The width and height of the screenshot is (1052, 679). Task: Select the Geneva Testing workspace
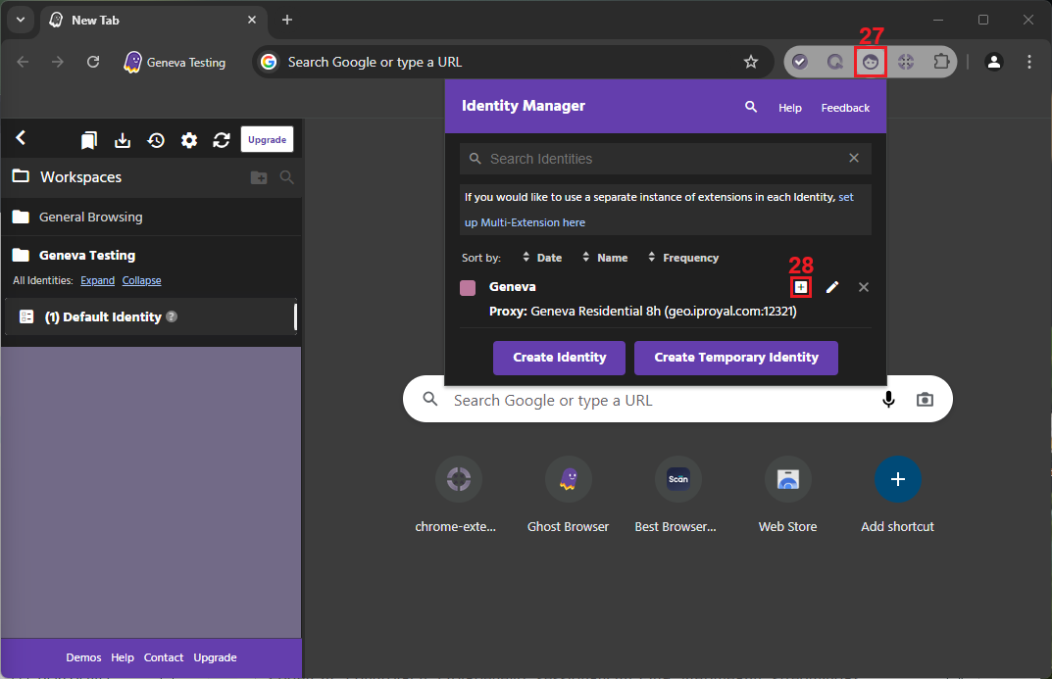(x=87, y=256)
